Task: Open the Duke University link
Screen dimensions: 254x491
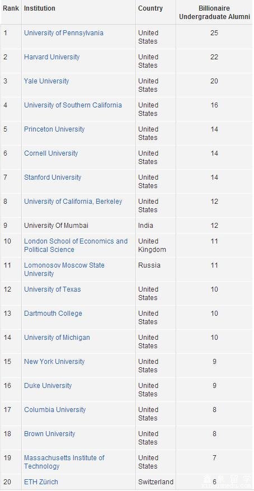Action: (x=48, y=386)
